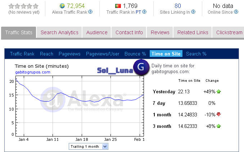Click the +8% change value

coord(211,126)
